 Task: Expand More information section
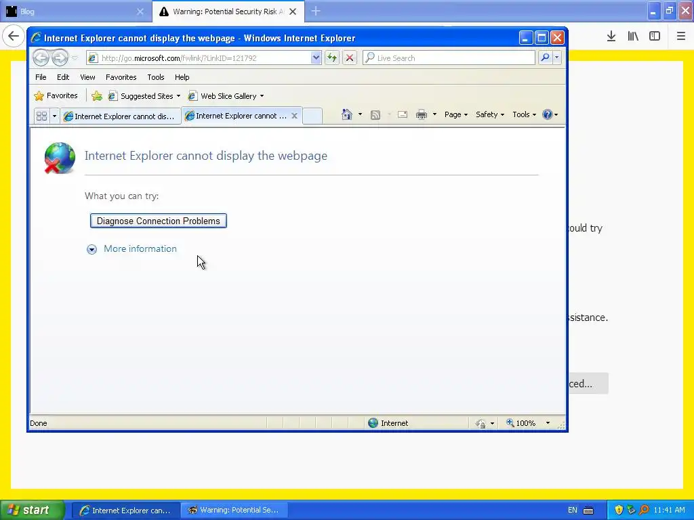pos(91,249)
